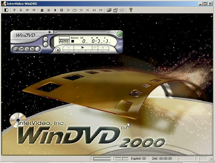Jump to previous chapter in toolbar
Screen dimensions: 215x163
(x=81, y=10)
